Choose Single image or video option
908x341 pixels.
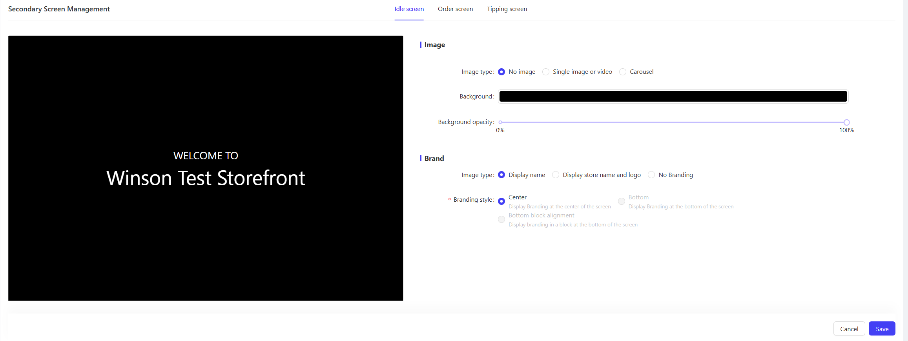tap(546, 72)
